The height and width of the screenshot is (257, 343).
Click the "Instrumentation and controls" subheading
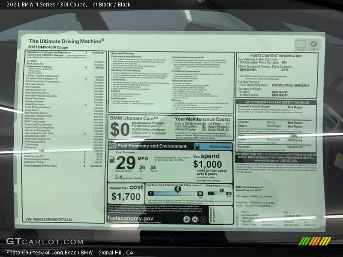188,57
